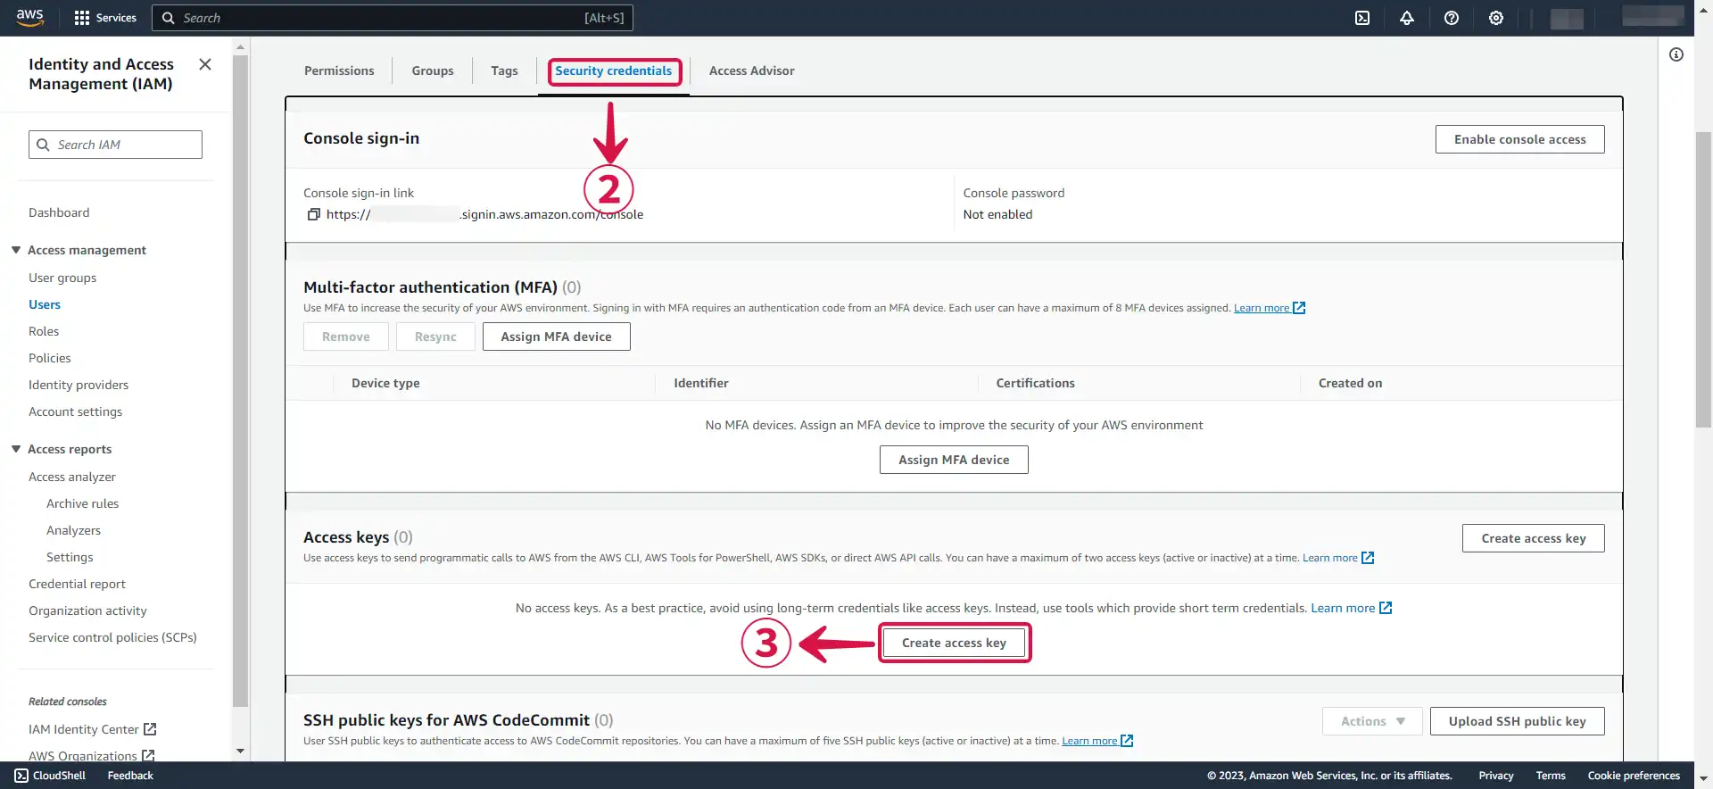This screenshot has width=1713, height=789.
Task: Open the settings gear icon
Action: click(x=1496, y=18)
